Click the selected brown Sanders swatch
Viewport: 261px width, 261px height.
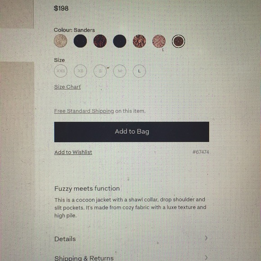[179, 41]
